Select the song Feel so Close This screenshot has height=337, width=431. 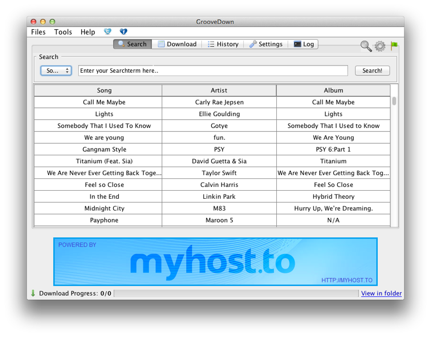(x=98, y=185)
